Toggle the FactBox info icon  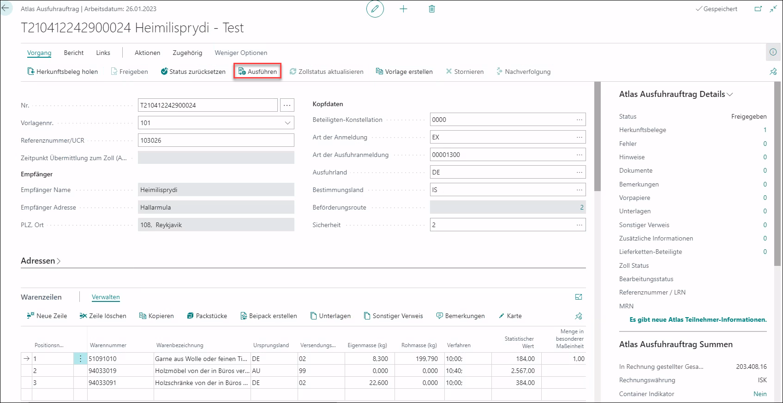coord(773,52)
